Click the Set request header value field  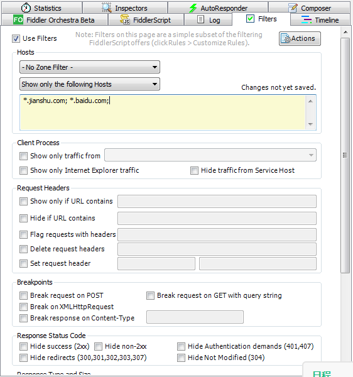tap(258, 263)
